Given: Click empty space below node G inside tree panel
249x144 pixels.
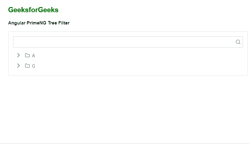Looking at the screenshot, I should click(x=128, y=73).
